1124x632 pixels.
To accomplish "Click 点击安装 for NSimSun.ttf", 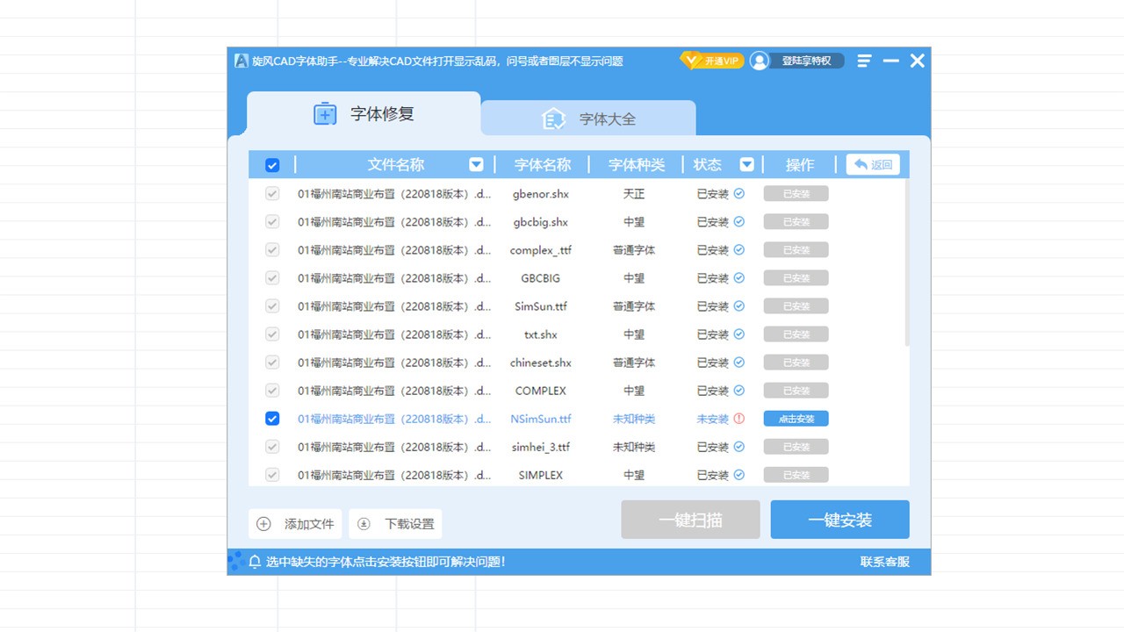I will [796, 419].
